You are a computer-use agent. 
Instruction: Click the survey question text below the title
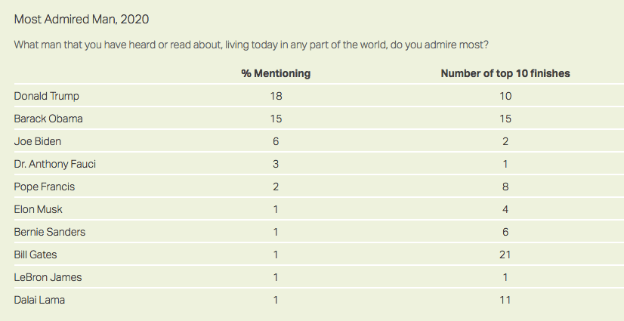tap(252, 45)
